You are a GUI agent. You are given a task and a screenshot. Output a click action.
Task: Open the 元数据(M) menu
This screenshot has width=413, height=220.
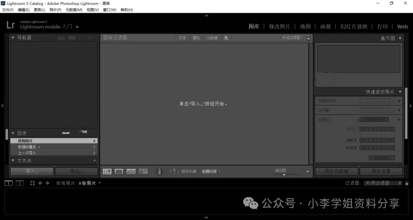pyautogui.click(x=74, y=10)
